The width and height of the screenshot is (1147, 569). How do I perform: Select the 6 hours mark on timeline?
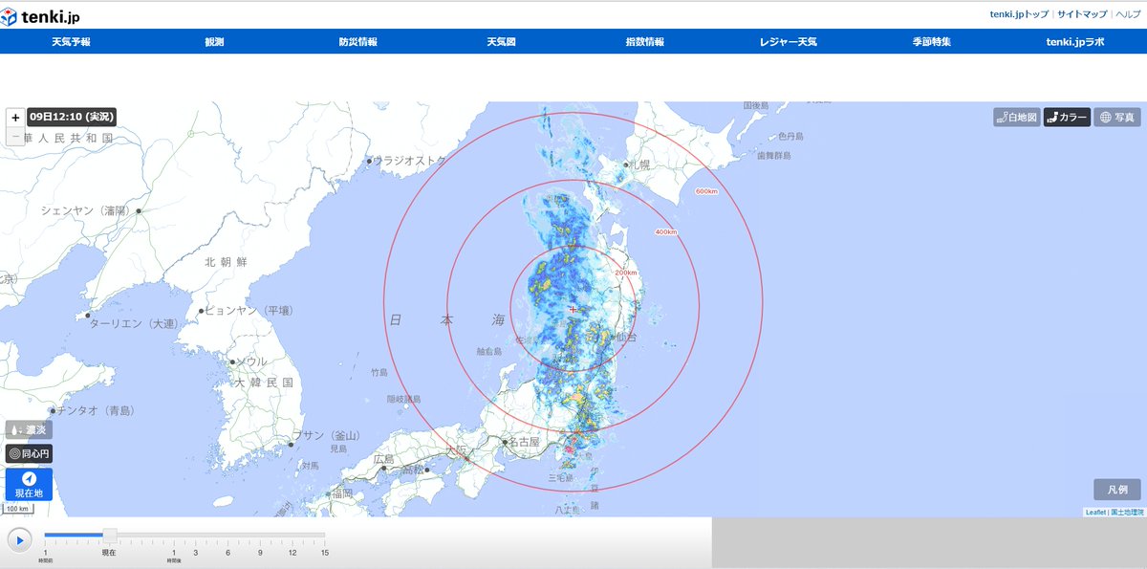pos(227,553)
